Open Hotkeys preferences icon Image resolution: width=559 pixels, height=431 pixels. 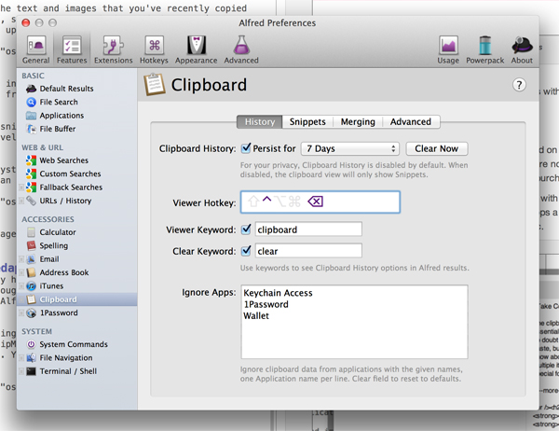[154, 49]
